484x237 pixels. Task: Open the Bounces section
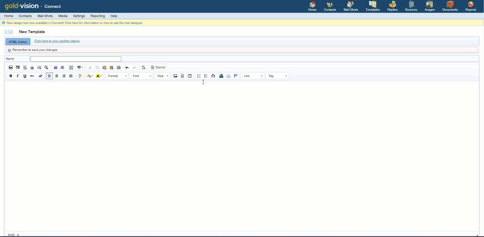[x=411, y=6]
